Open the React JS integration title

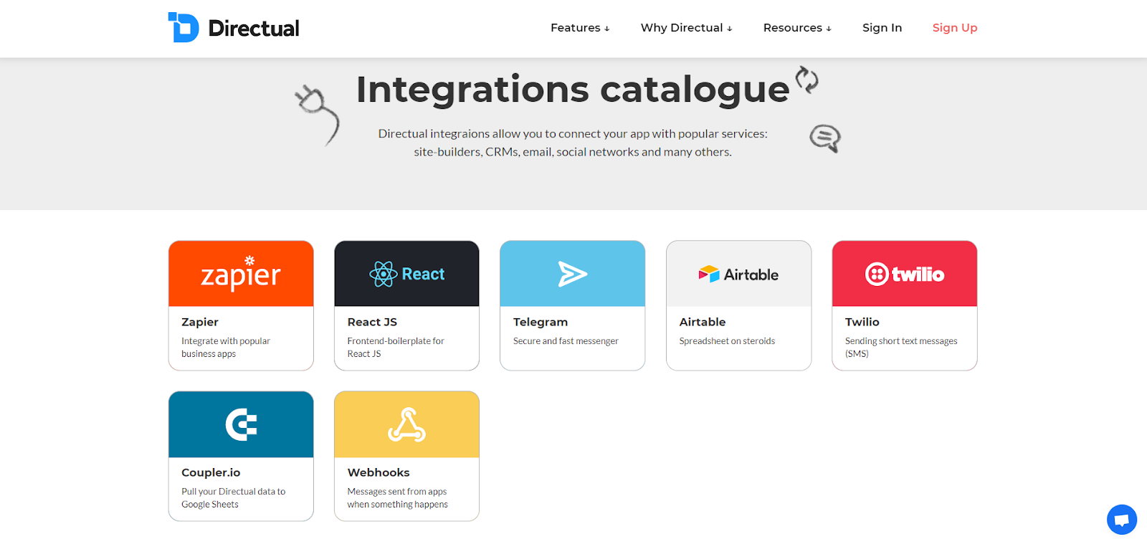click(x=372, y=323)
